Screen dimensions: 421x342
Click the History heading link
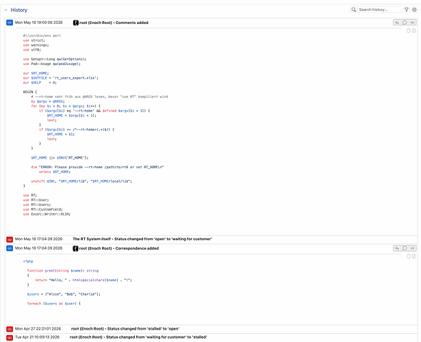[18, 10]
